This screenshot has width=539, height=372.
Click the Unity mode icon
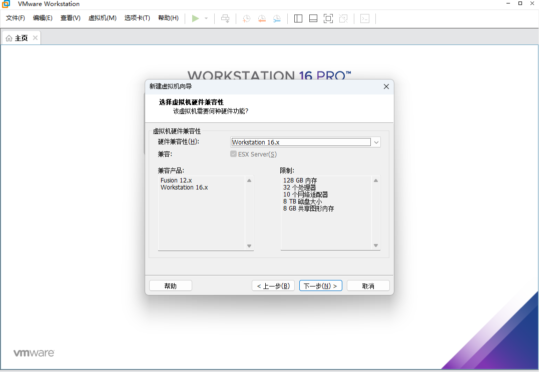point(343,18)
